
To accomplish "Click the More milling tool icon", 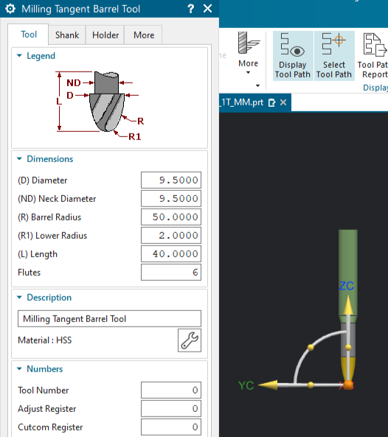I will (x=248, y=43).
